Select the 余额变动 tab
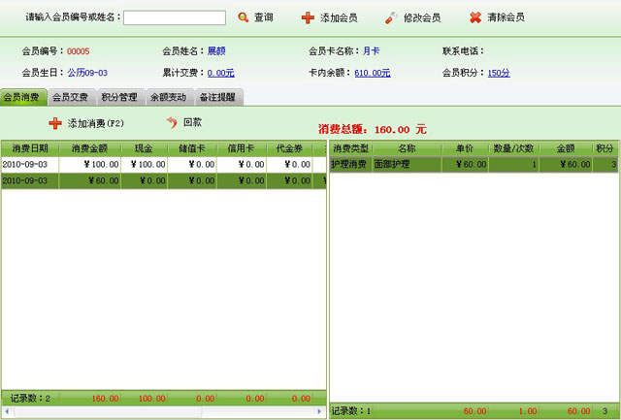Image resolution: width=621 pixels, height=420 pixels. coord(169,97)
